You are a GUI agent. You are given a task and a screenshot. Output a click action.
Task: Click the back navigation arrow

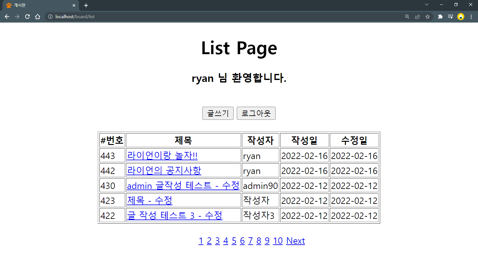click(x=7, y=17)
